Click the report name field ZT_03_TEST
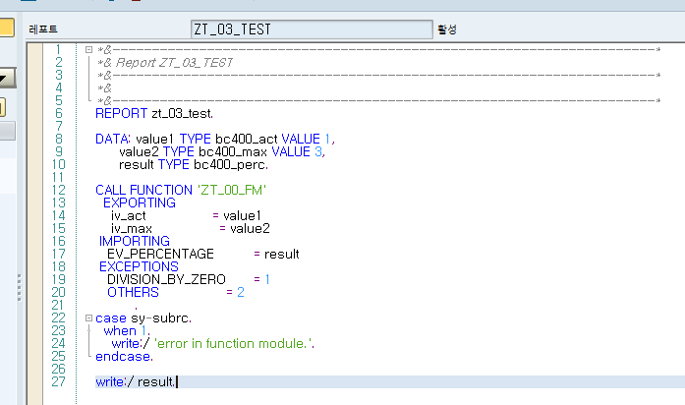The image size is (685, 405). (312, 29)
